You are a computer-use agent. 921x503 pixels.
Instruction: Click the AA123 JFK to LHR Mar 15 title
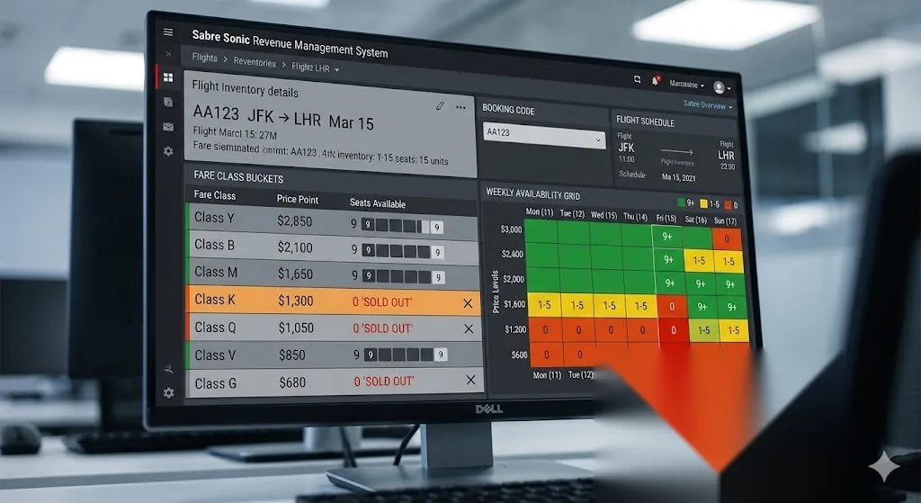coord(283,118)
